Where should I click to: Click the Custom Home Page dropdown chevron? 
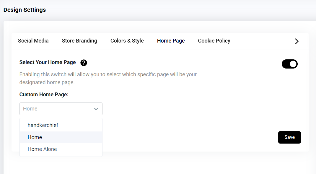pyautogui.click(x=96, y=109)
